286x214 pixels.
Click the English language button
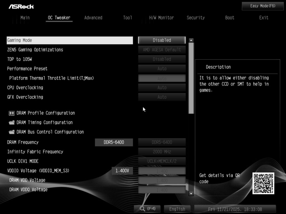coord(177,209)
